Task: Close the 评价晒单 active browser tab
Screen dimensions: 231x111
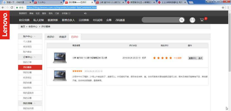Action: tap(92, 2)
